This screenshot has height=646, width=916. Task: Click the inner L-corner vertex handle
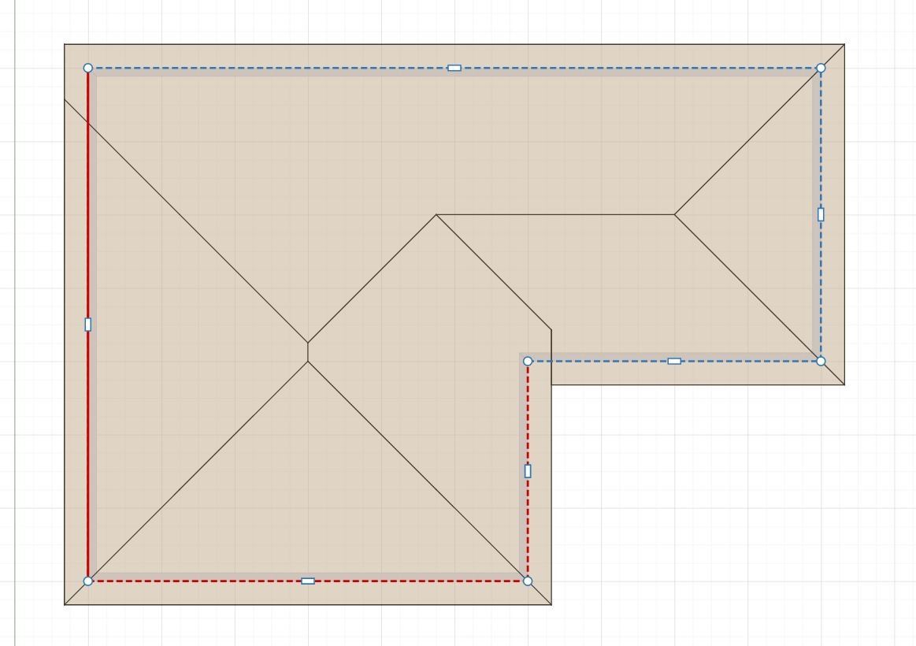pos(528,362)
